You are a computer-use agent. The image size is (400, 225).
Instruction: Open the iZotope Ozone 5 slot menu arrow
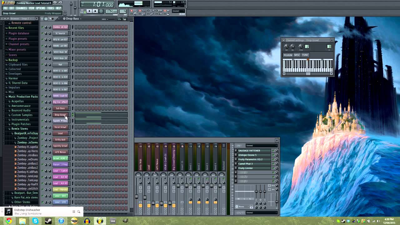pos(236,155)
